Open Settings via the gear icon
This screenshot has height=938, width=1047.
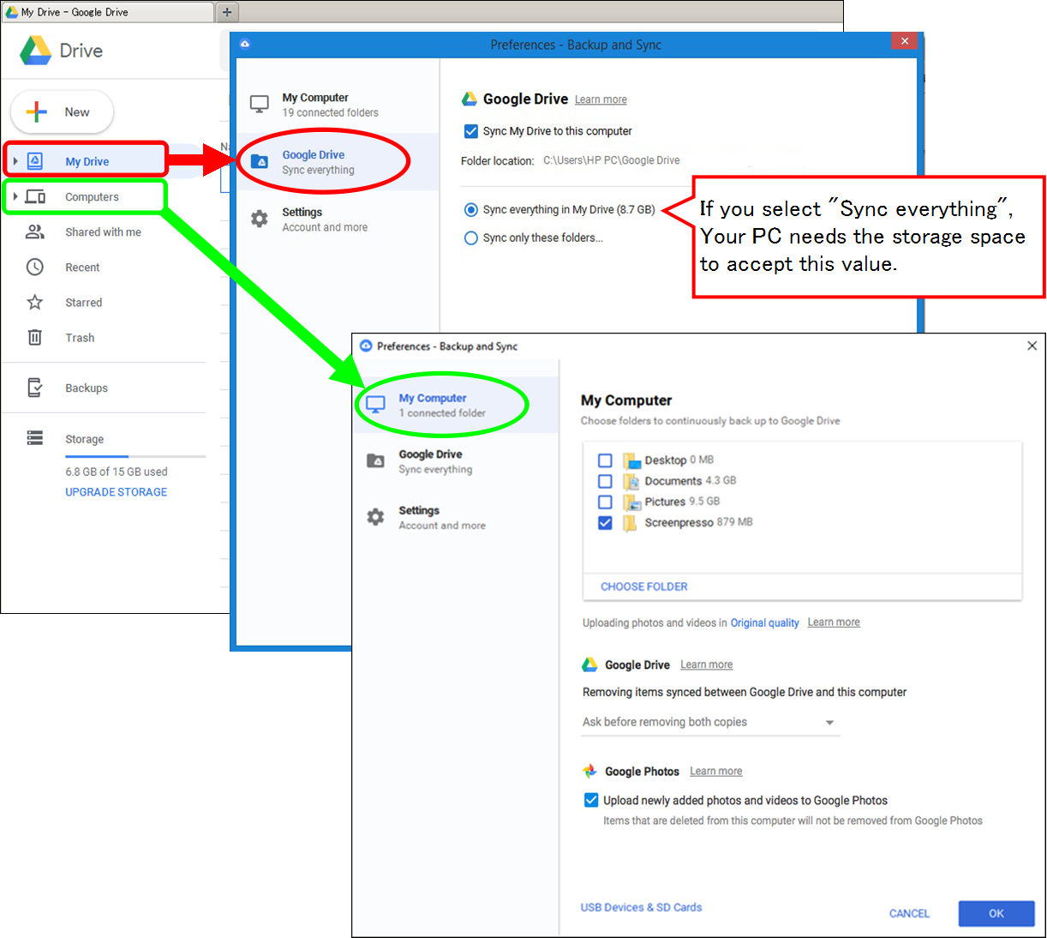374,517
